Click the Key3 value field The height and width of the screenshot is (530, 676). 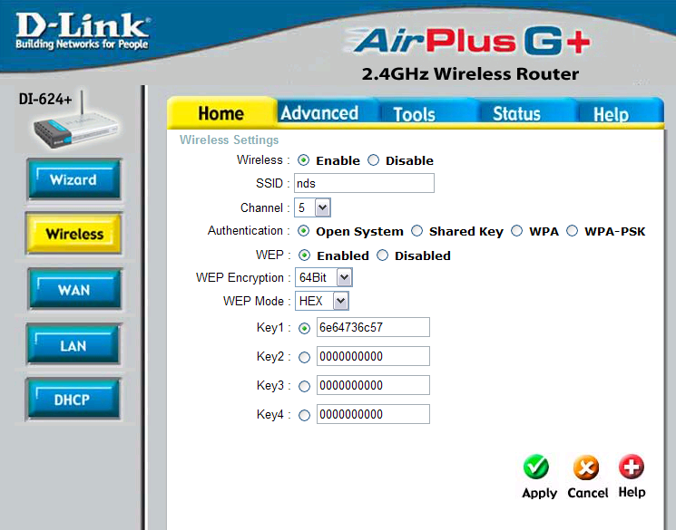(x=373, y=385)
